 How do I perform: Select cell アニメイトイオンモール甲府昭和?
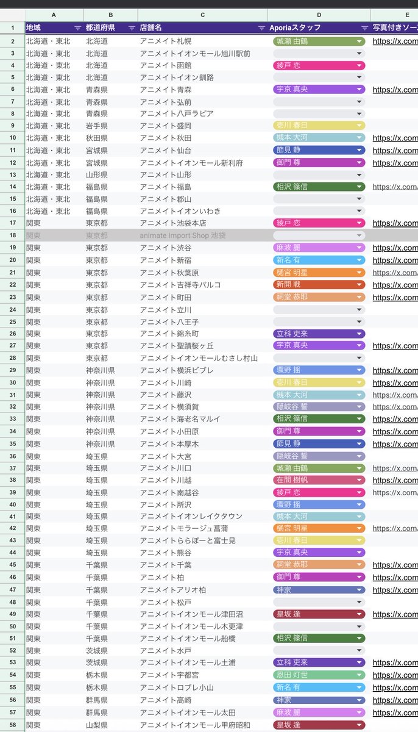pos(202,725)
